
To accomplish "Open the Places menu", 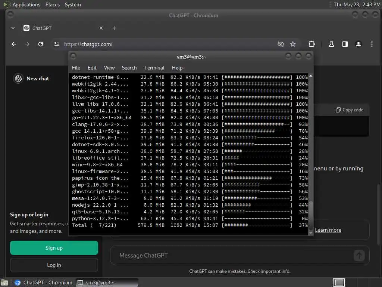I will coord(53,4).
